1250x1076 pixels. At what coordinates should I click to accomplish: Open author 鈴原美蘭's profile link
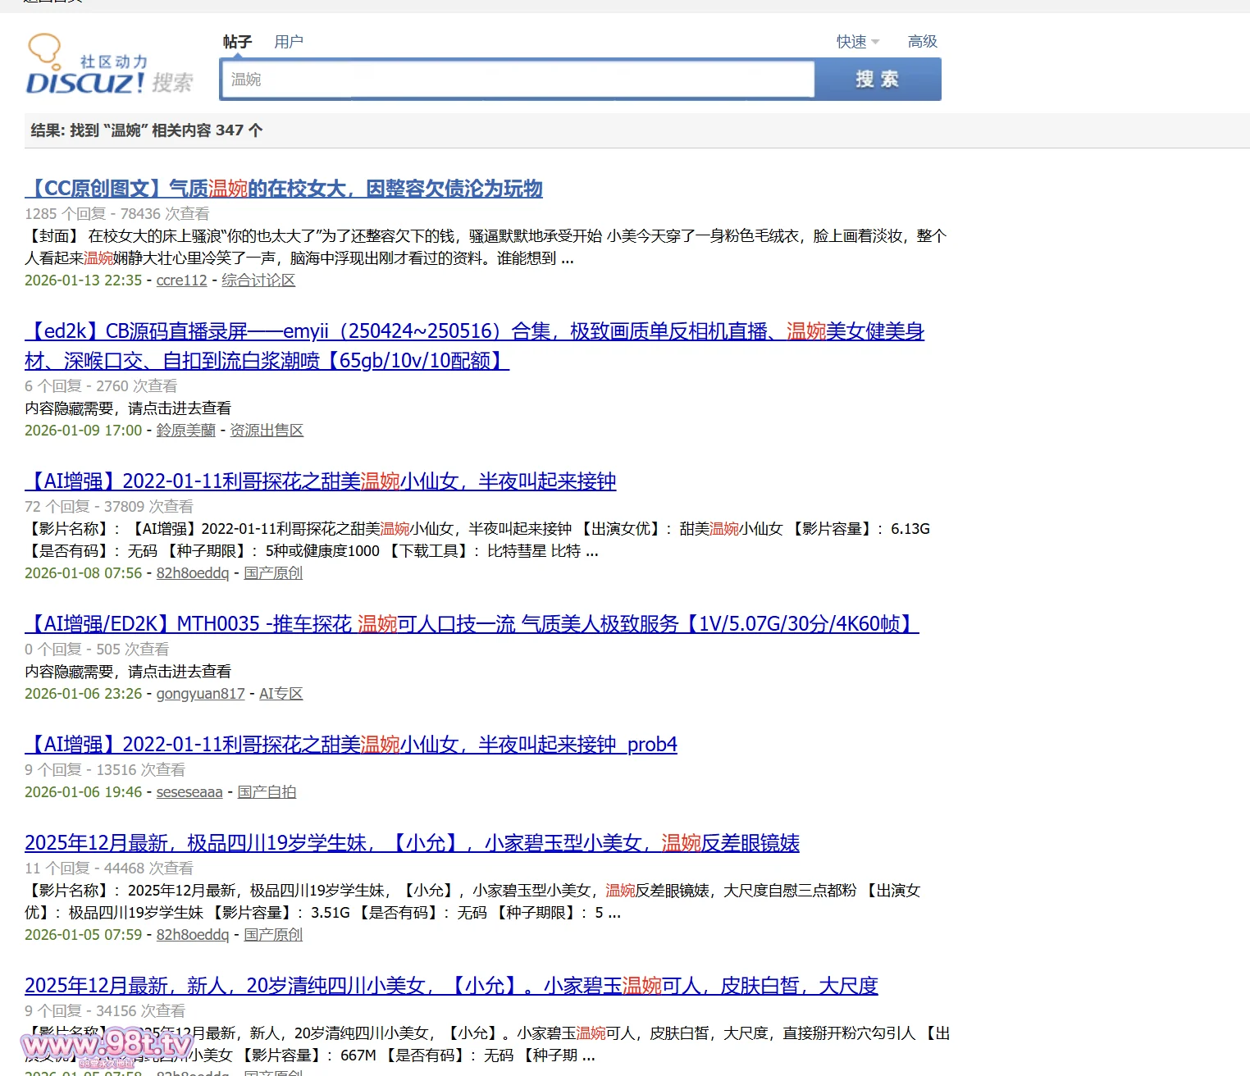pos(185,431)
